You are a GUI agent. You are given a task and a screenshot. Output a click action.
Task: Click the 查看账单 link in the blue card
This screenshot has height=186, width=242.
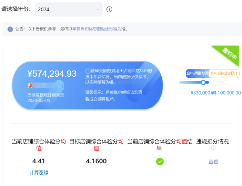coord(126,83)
